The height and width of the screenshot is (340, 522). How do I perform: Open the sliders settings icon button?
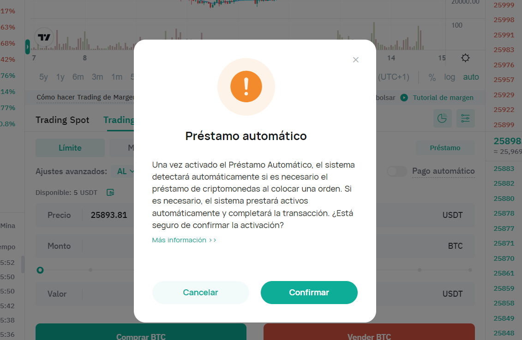click(x=465, y=118)
